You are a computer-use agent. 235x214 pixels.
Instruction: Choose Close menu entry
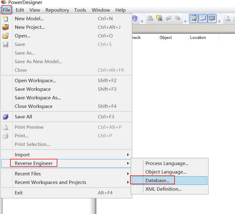(x=66, y=70)
